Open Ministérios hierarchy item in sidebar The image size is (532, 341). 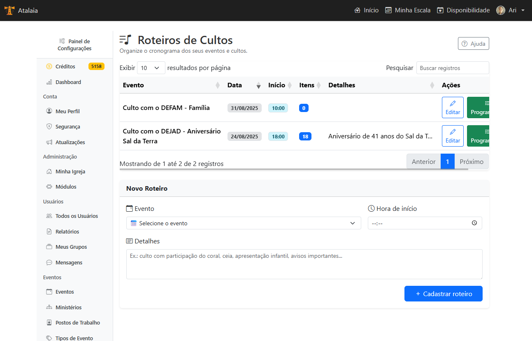68,307
